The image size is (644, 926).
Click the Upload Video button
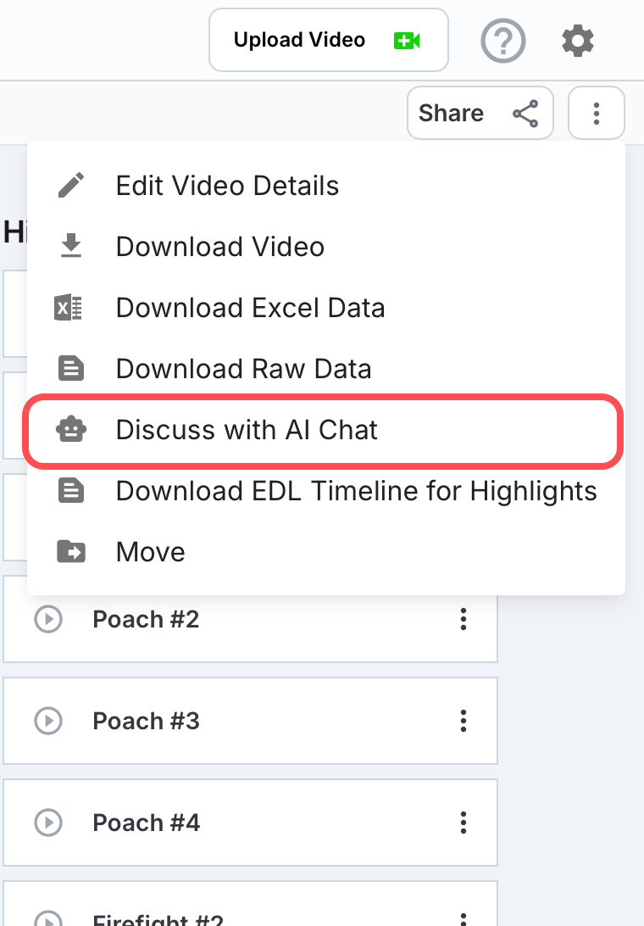coord(329,40)
